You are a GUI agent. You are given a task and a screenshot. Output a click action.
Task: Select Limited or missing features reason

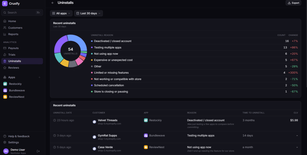point(194,73)
